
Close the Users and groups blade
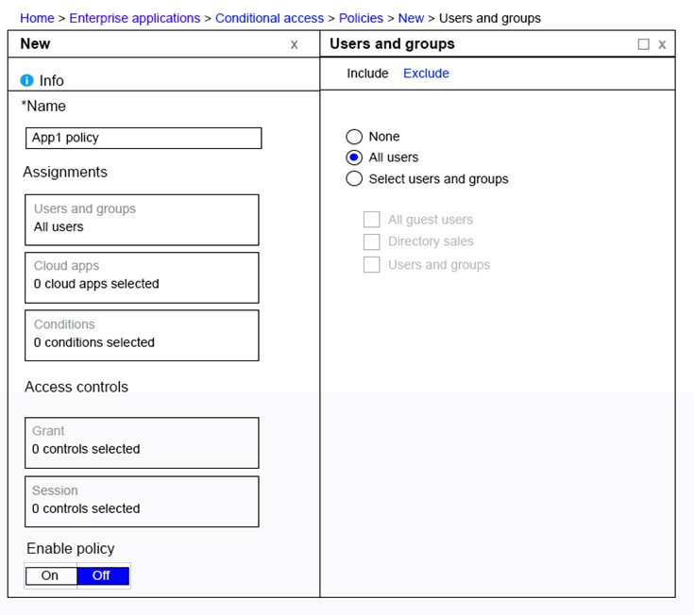662,44
